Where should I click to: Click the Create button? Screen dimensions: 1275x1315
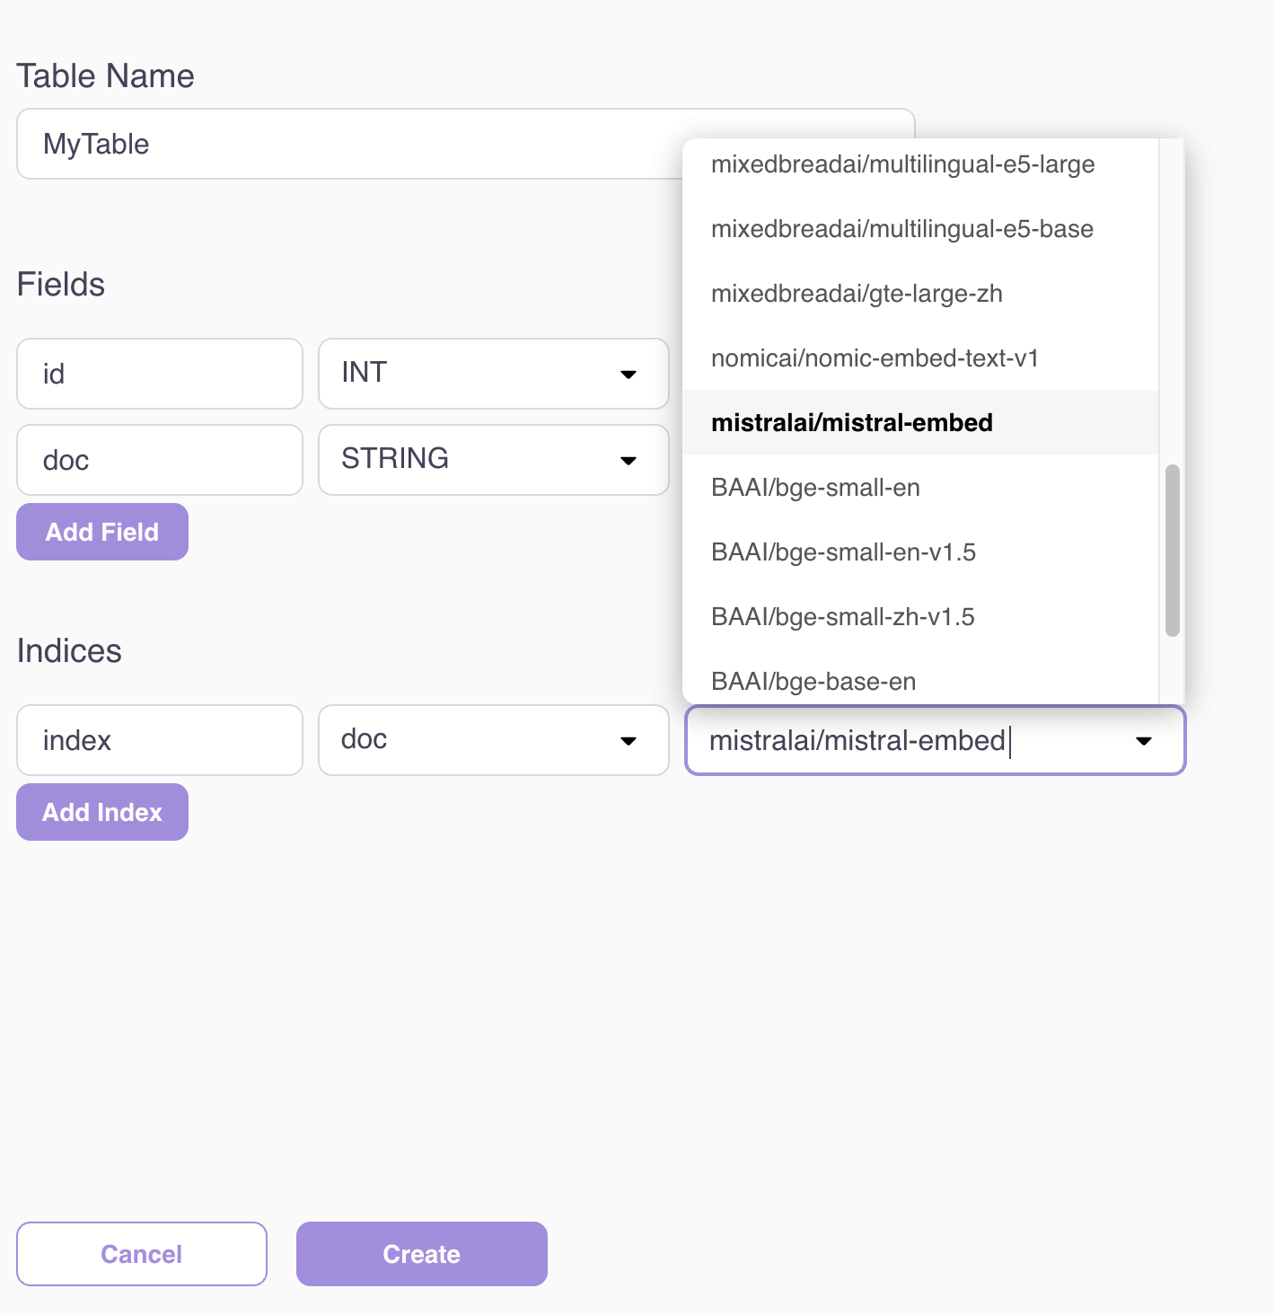pyautogui.click(x=421, y=1254)
